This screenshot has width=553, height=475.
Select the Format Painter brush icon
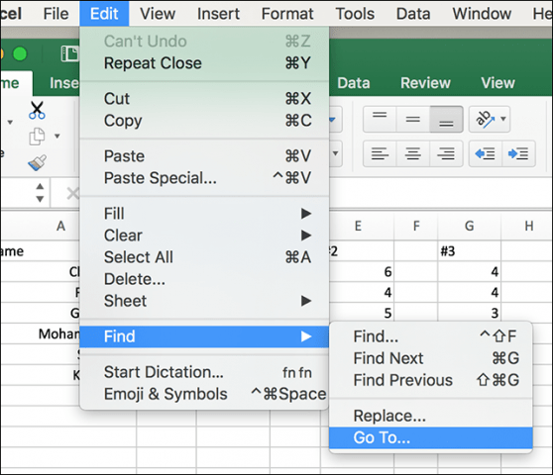coord(37,162)
